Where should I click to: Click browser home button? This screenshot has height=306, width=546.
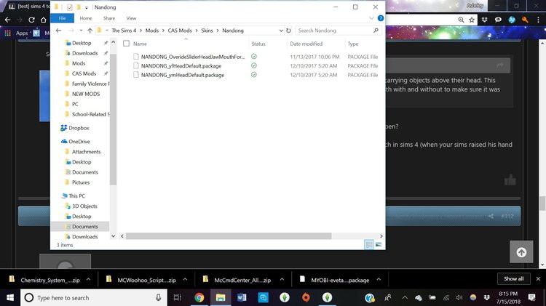coord(43,20)
